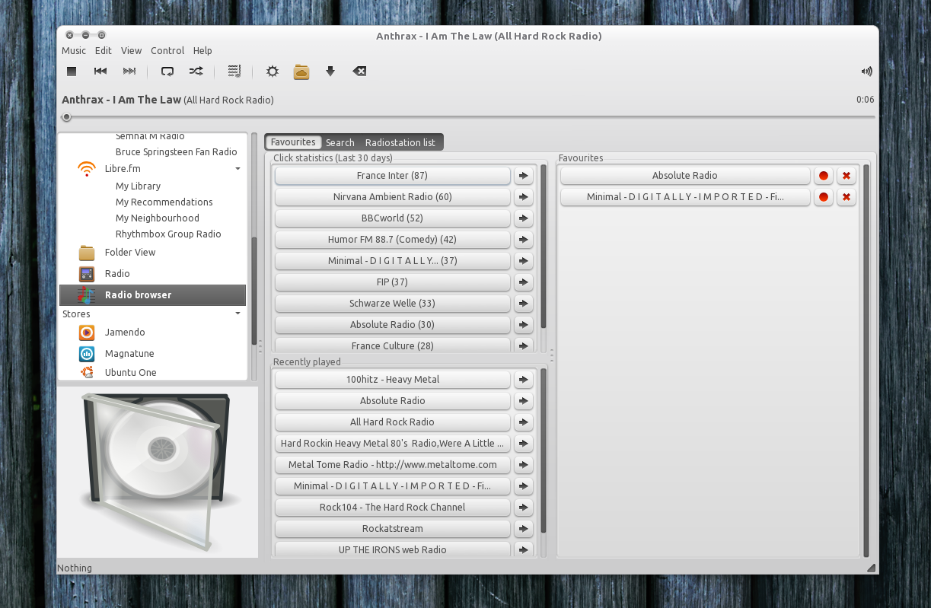Select the Radio source icon
931x608 pixels.
coord(87,274)
